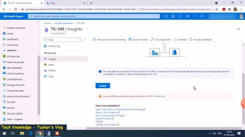This screenshot has width=245, height=137.
Task: Click TK-VM in the breadcrumb
Action: click(x=81, y=23)
